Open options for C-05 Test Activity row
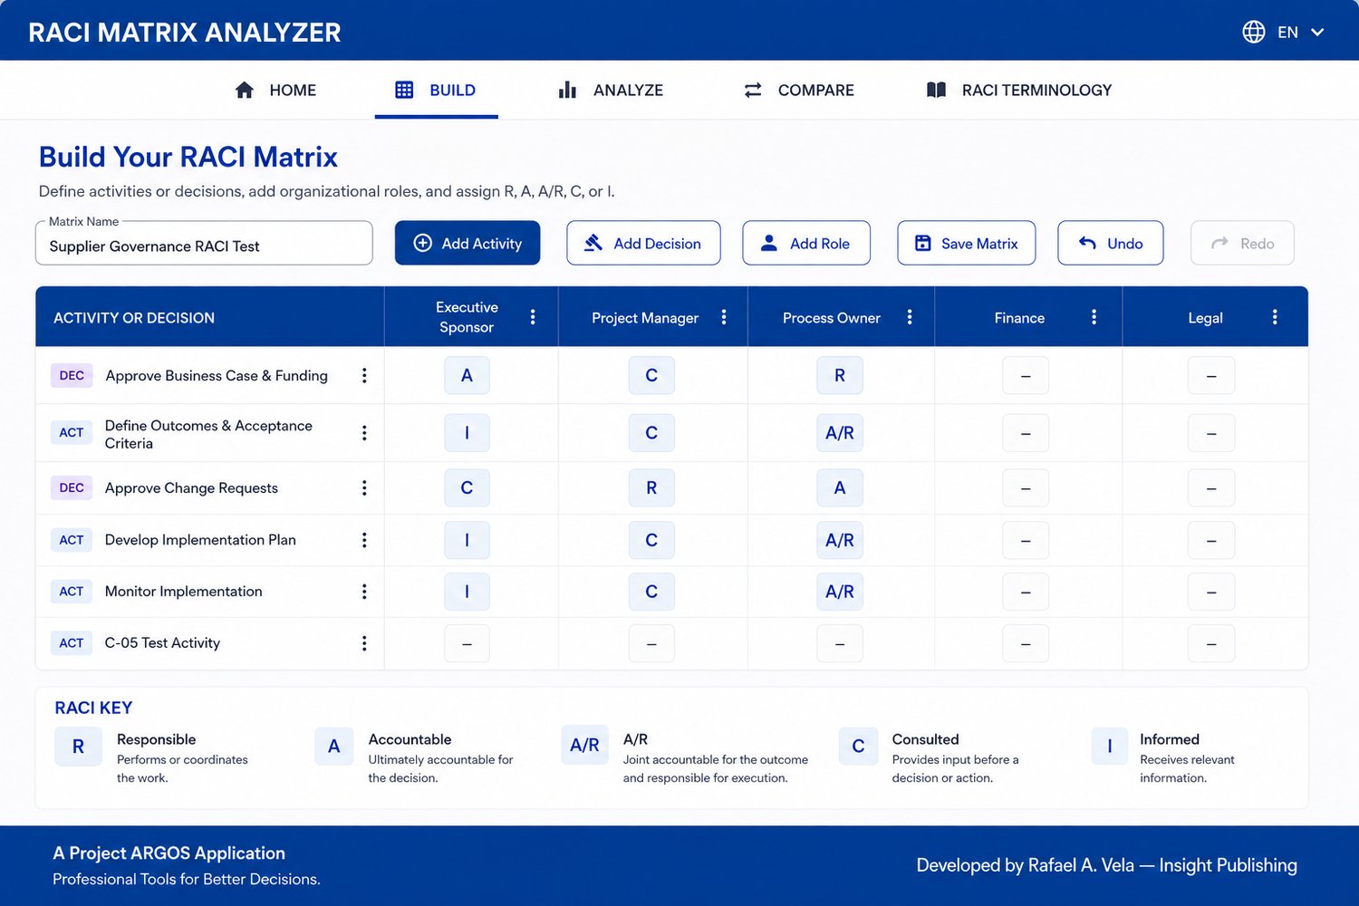This screenshot has width=1359, height=906. (x=364, y=643)
